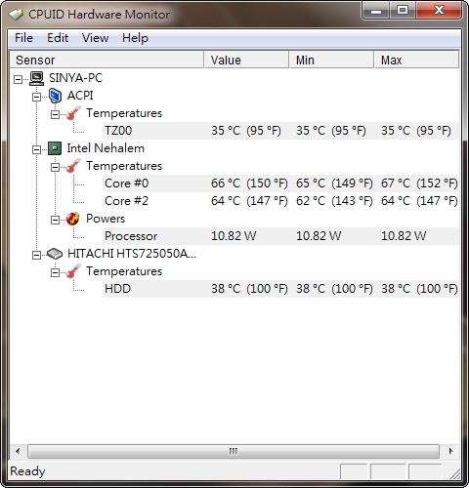Viewport: 469px width, 488px height.
Task: Select the SINYA-PC label
Action: (x=75, y=78)
